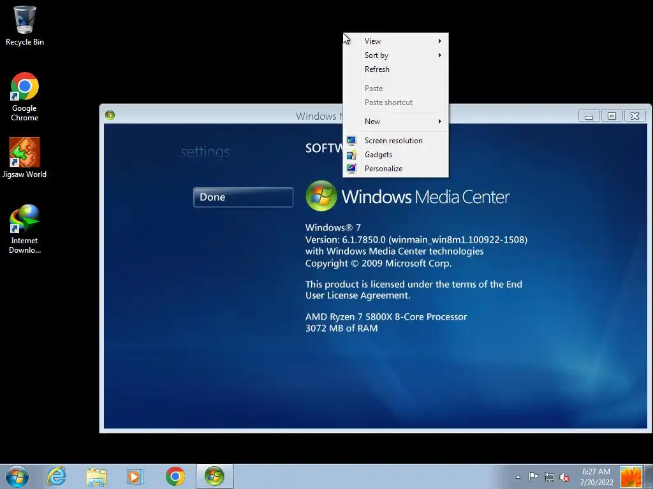
Task: Select the Google Chrome desktop shortcut
Action: tap(25, 97)
